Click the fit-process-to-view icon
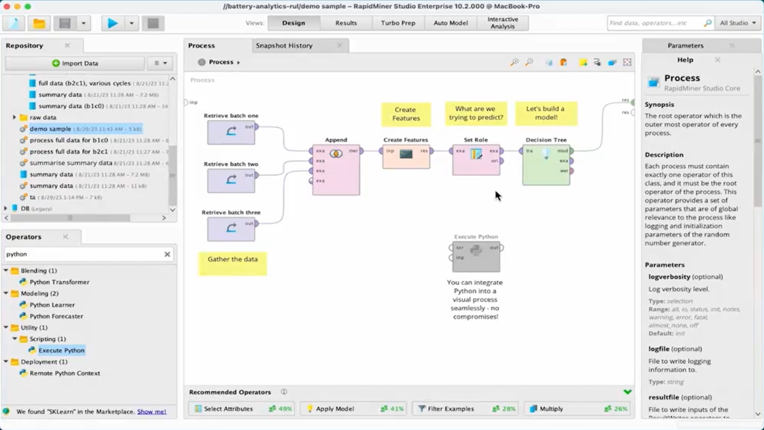 coord(627,62)
